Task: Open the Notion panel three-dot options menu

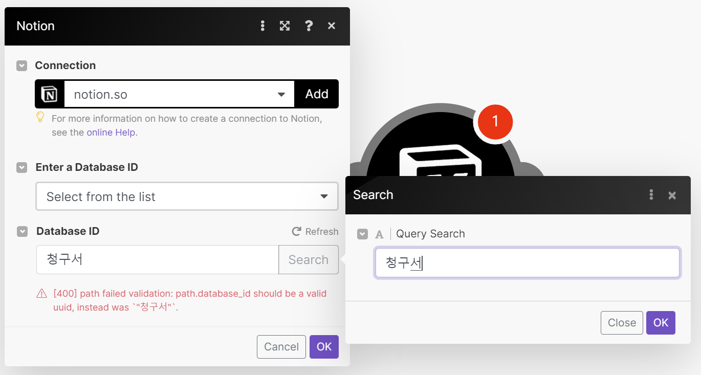Action: click(x=262, y=26)
